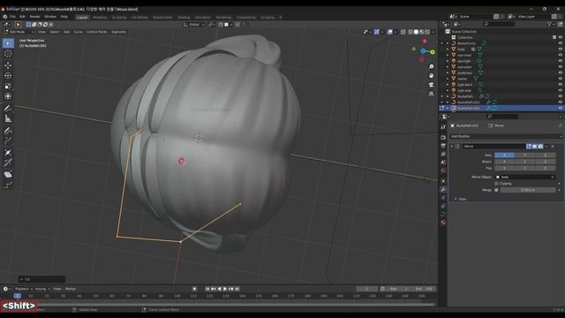Activate the Move tool

8,65
